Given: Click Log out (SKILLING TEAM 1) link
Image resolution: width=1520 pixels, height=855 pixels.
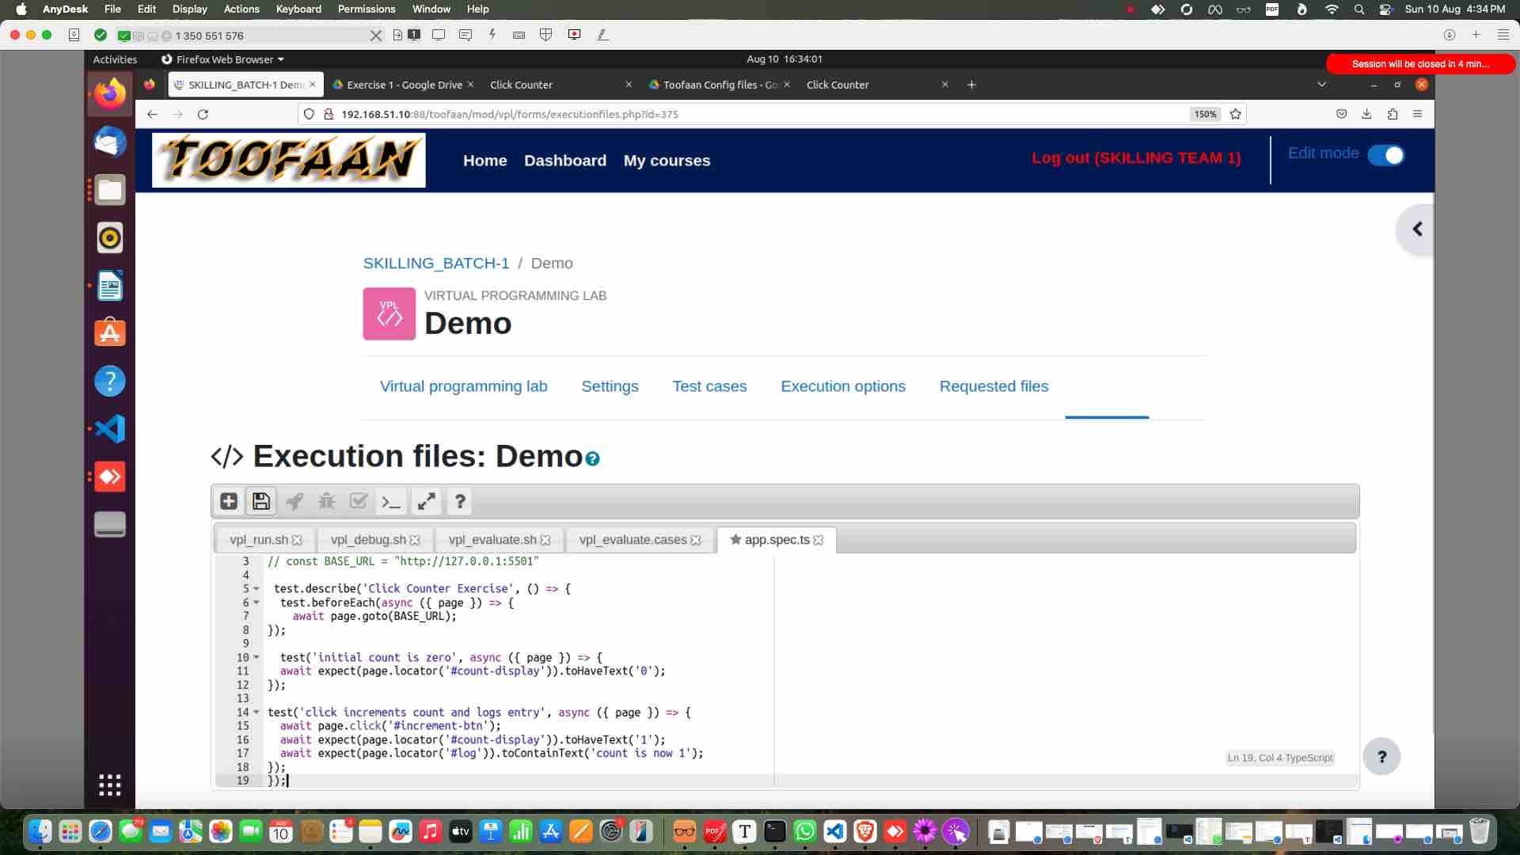Looking at the screenshot, I should 1136,158.
